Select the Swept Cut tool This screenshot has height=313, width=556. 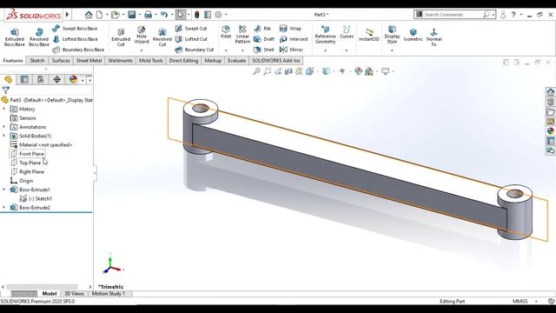point(191,29)
